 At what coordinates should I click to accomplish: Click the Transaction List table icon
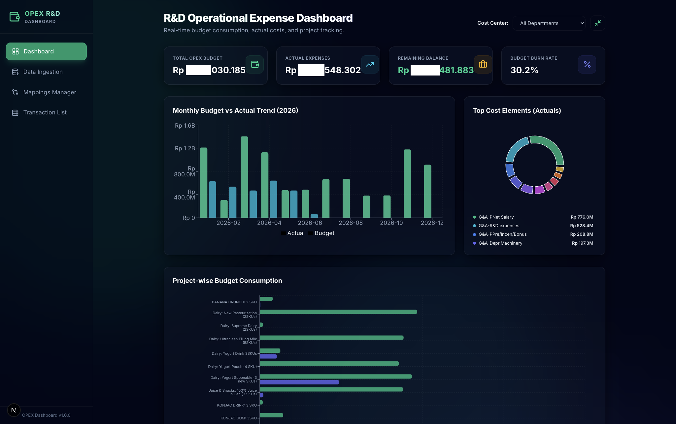point(15,112)
